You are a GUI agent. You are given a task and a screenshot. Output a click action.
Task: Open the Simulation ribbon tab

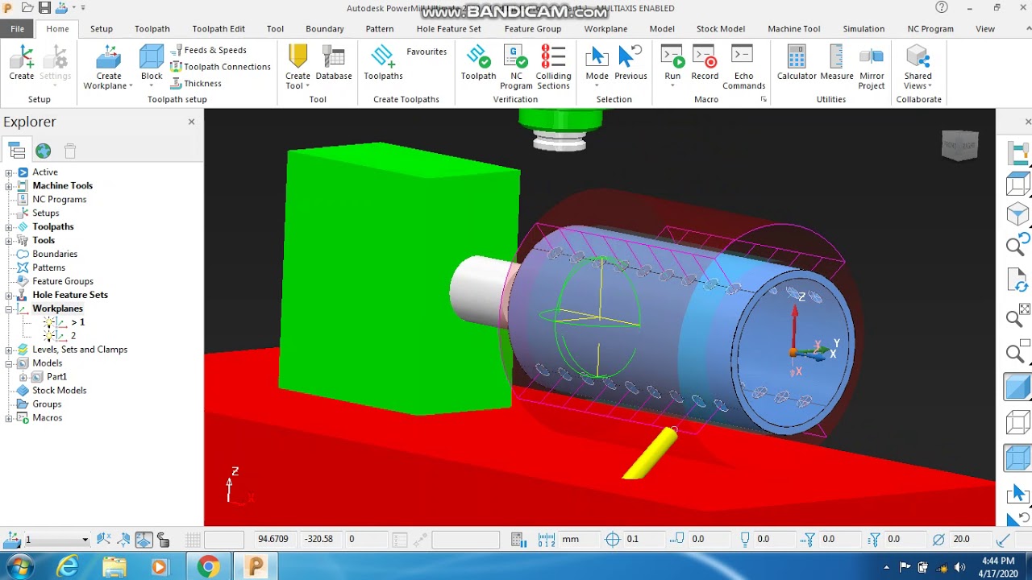click(x=863, y=28)
